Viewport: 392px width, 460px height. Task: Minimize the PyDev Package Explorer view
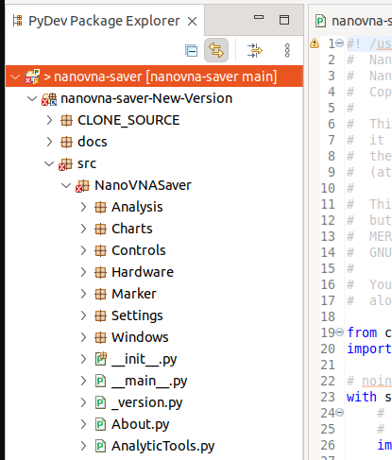259,17
